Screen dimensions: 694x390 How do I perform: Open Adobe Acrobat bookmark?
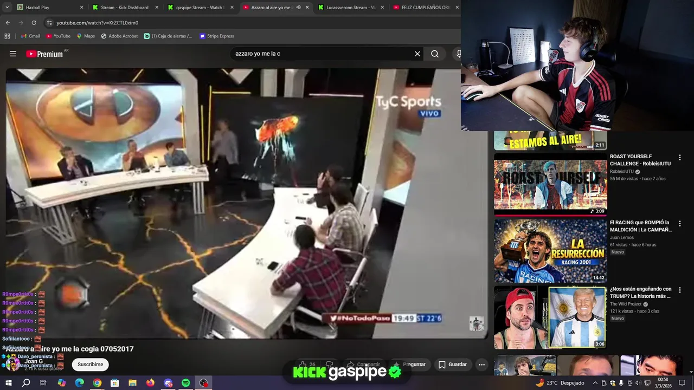tap(119, 36)
